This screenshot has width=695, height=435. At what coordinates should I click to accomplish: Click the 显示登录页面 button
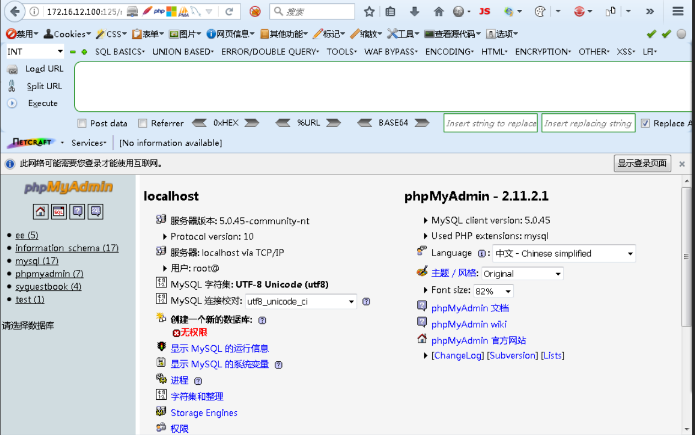[x=642, y=164]
